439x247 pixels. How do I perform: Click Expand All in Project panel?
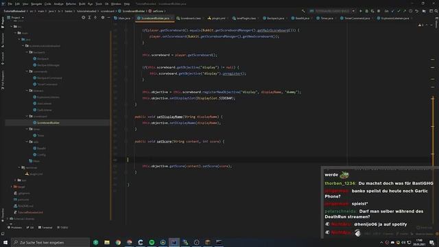pyautogui.click(x=89, y=17)
